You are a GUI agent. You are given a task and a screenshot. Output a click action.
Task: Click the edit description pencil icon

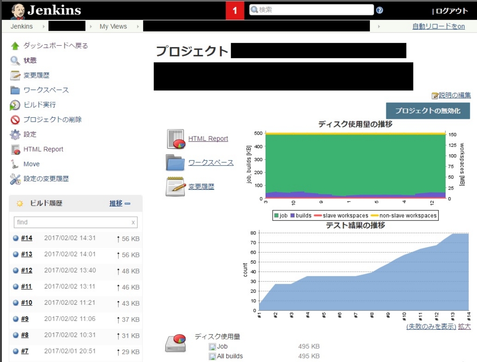point(435,96)
